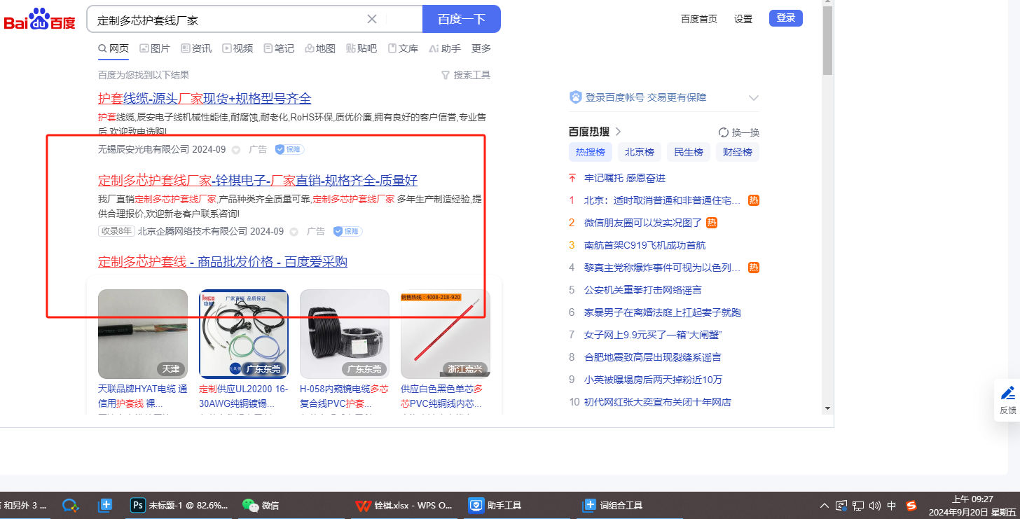Click the 保障 badge on 北京企腾 result
The height and width of the screenshot is (519, 1020).
(347, 231)
